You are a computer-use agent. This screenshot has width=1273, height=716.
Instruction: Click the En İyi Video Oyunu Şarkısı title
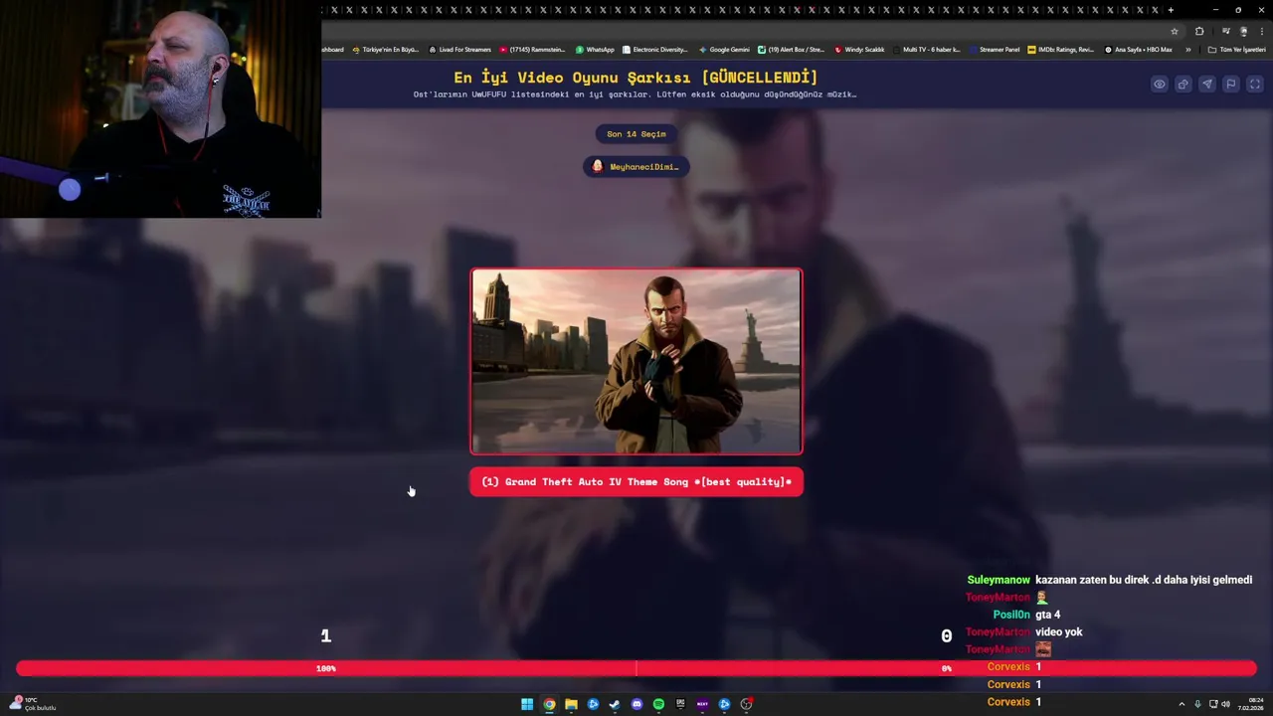pos(636,78)
